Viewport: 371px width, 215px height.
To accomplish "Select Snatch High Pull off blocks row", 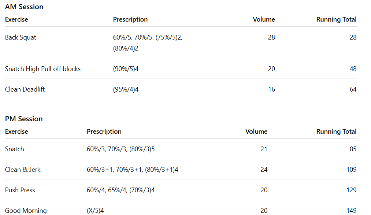I will pos(43,69).
